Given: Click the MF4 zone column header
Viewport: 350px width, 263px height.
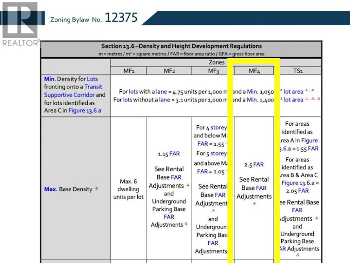Looking at the screenshot, I should [254, 71].
